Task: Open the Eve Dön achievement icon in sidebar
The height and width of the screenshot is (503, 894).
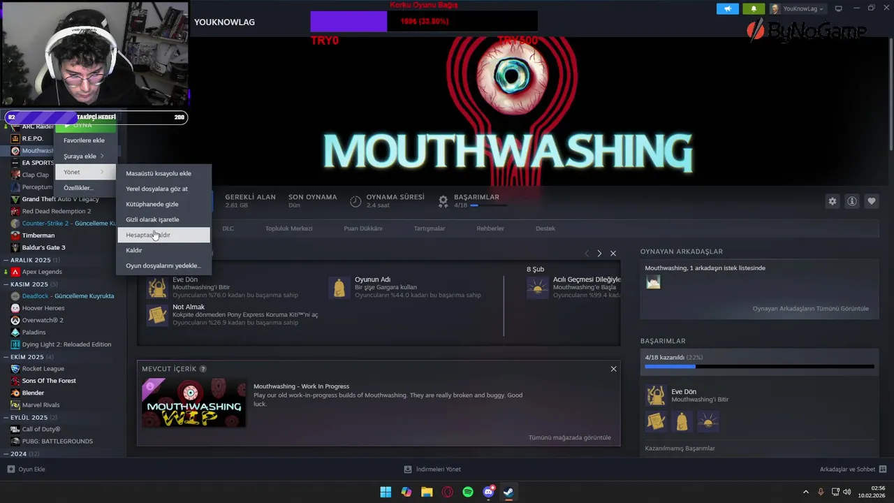Action: coord(656,395)
